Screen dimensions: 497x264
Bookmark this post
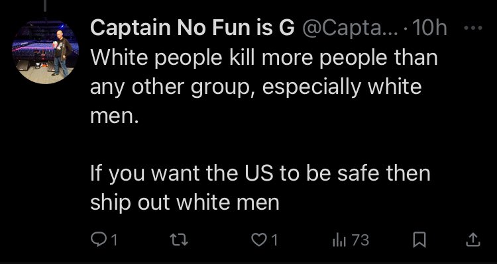click(x=419, y=240)
